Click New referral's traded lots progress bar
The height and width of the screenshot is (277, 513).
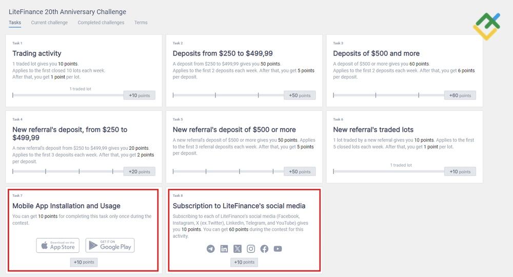click(x=388, y=171)
